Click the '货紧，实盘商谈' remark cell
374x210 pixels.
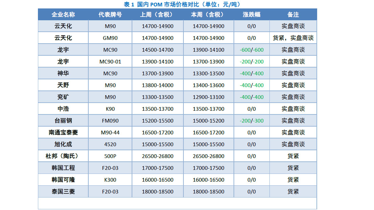(293, 38)
